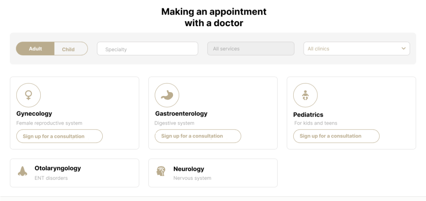426x201 pixels.
Task: Open the Neurology heading
Action: pos(189,169)
